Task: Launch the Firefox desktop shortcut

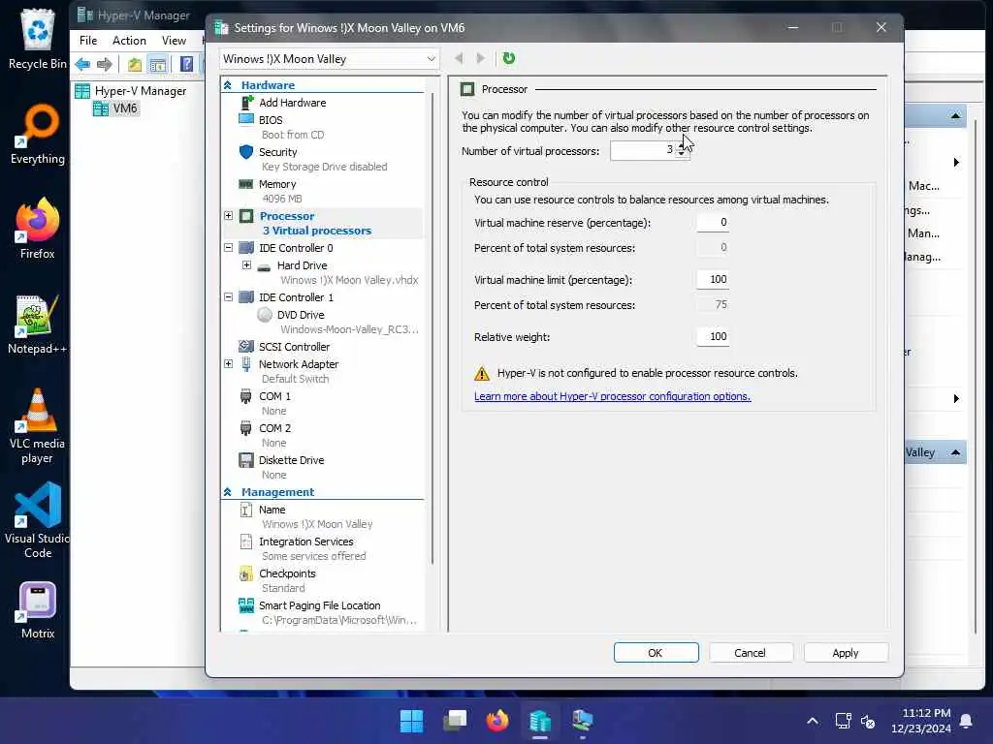Action: pyautogui.click(x=38, y=229)
